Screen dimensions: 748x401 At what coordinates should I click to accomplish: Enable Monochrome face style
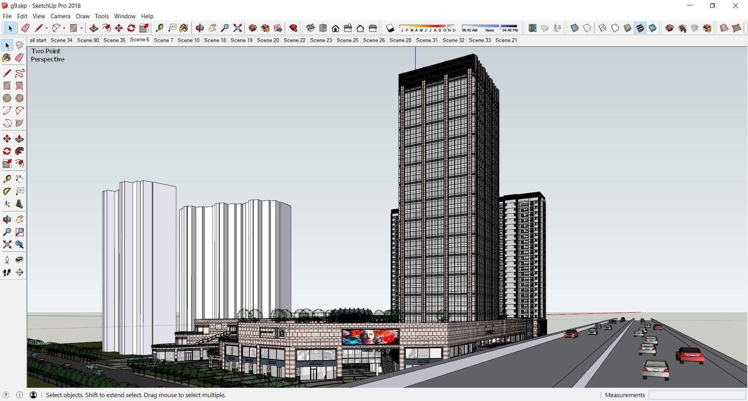point(653,28)
